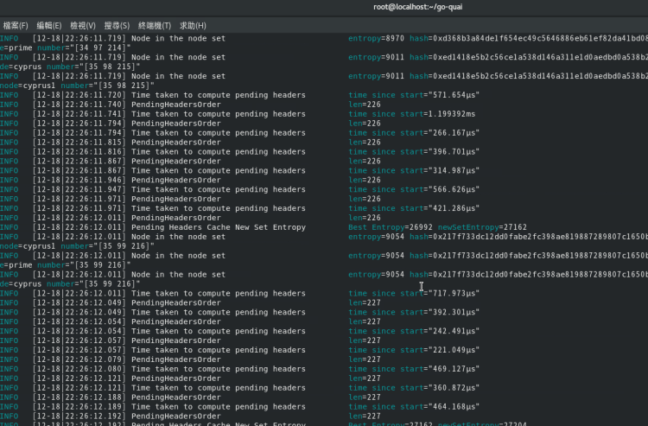This screenshot has height=426, width=648.
Task: Click the Best Entropy=26992 value
Action: coord(391,227)
